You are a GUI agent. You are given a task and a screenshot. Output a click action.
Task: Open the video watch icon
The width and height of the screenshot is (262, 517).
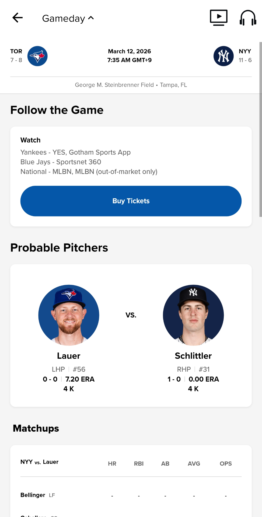pyautogui.click(x=219, y=18)
